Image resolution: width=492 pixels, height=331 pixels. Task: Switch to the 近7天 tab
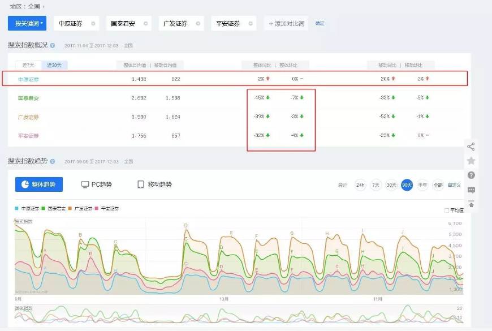tap(28, 65)
